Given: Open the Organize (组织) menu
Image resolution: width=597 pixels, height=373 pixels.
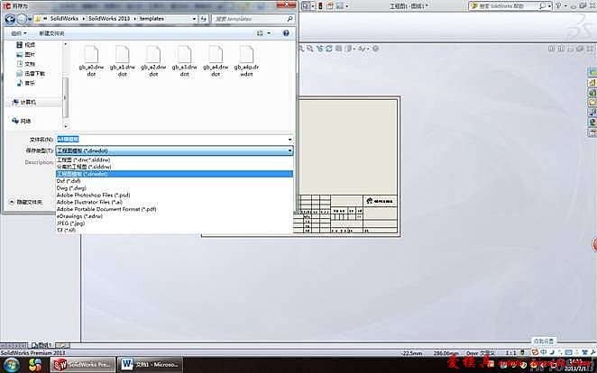Looking at the screenshot, I should 18,33.
